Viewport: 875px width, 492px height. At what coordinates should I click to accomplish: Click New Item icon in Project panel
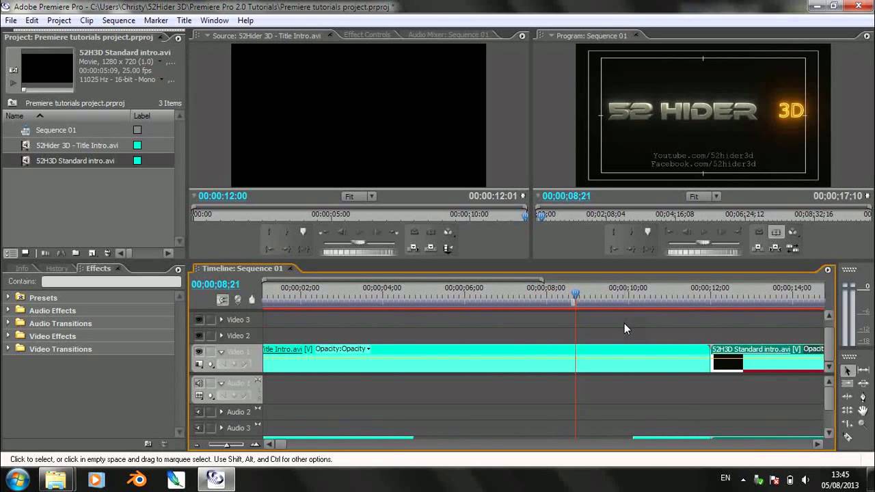click(x=92, y=253)
